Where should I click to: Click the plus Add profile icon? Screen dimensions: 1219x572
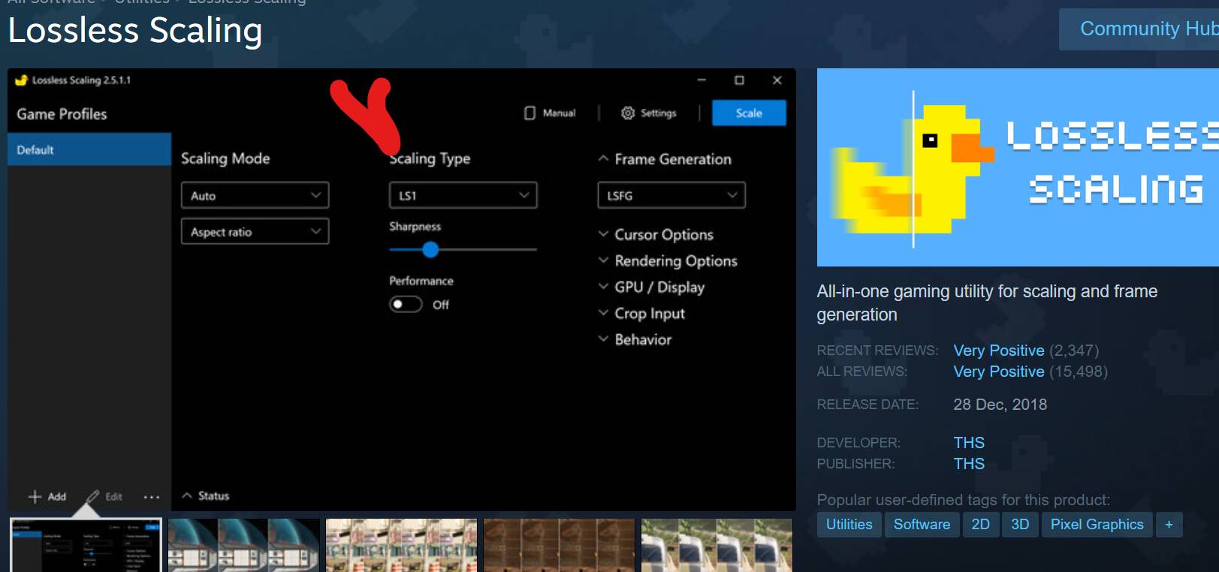pyautogui.click(x=35, y=497)
